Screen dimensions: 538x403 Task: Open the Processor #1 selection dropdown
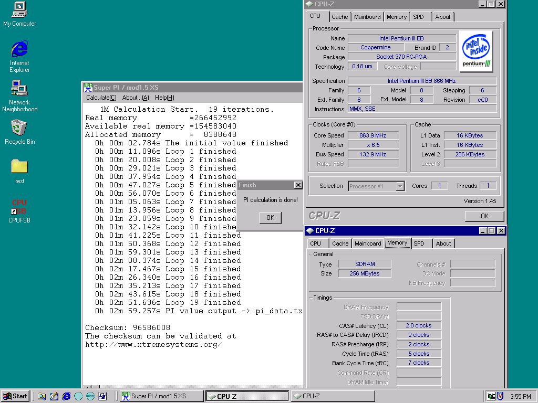(400, 186)
